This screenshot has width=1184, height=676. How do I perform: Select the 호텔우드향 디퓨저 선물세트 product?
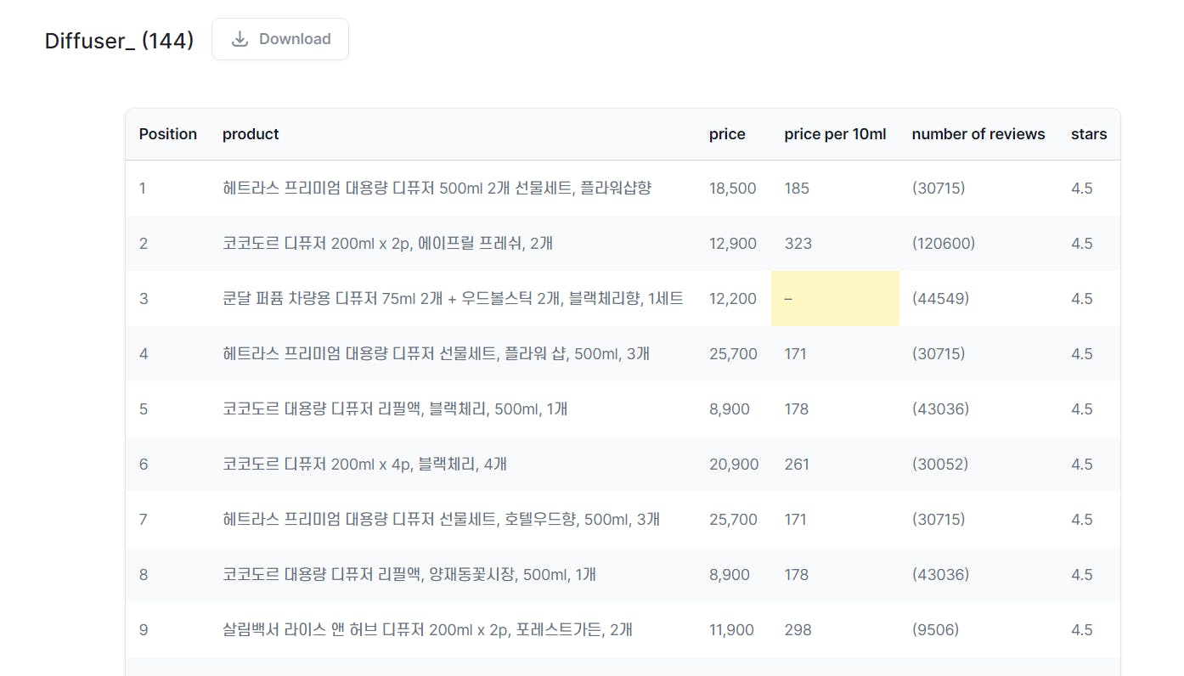[441, 520]
